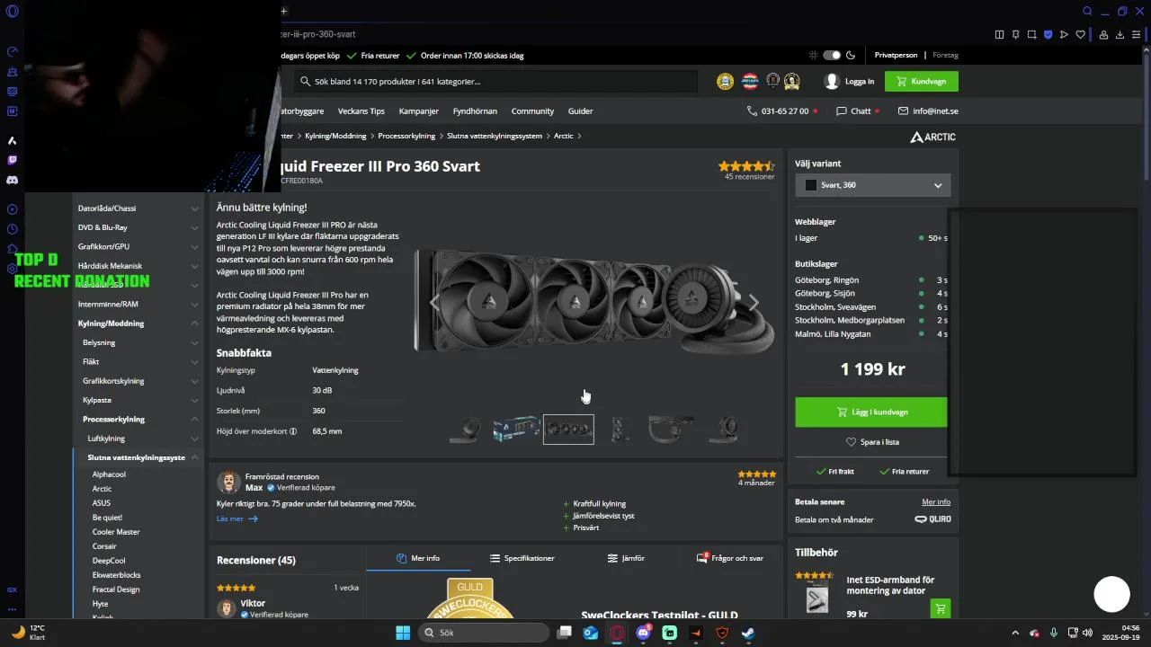Click Lägg i kundvagn button
The image size is (1151, 647).
870,412
